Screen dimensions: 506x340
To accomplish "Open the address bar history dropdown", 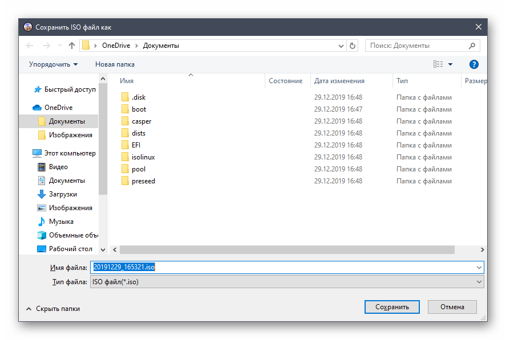I will 341,46.
